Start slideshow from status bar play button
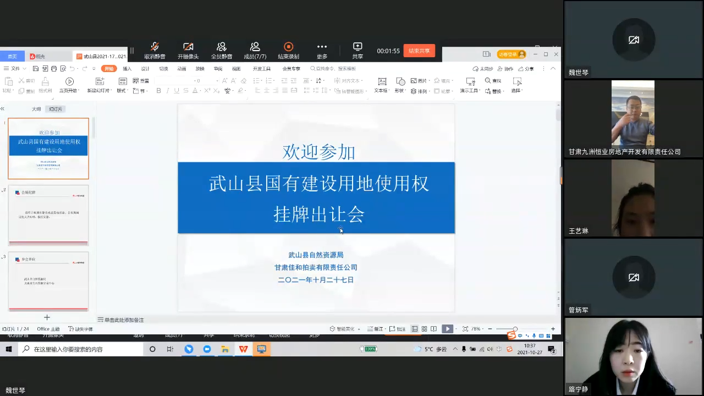The width and height of the screenshot is (704, 396). (447, 329)
